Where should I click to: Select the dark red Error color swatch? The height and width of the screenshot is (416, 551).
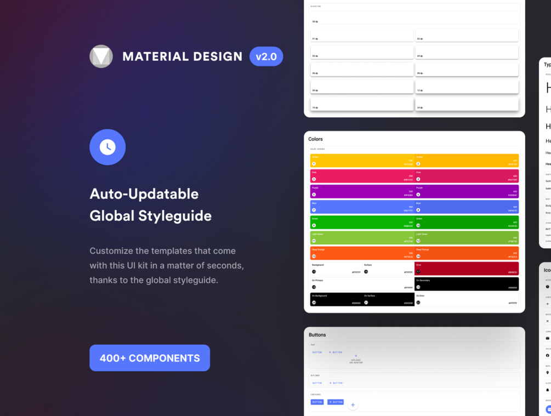click(x=467, y=269)
